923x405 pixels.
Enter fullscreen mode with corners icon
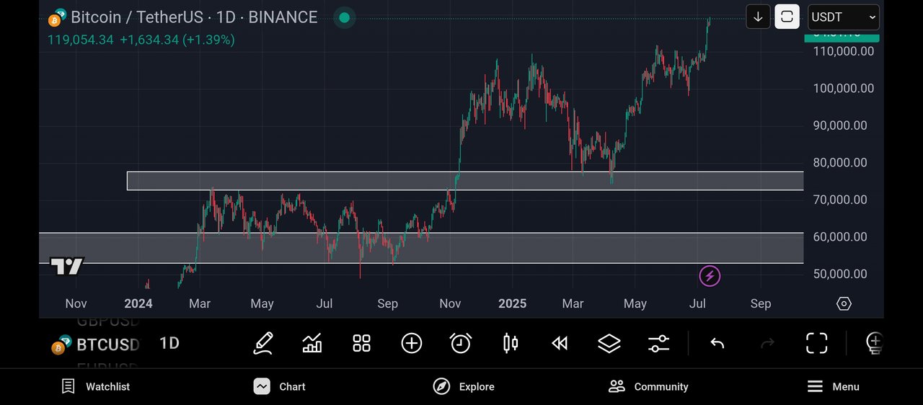(x=816, y=343)
